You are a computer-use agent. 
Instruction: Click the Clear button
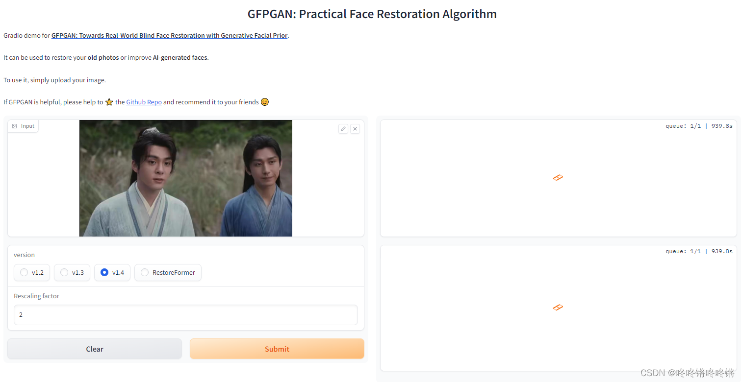95,349
